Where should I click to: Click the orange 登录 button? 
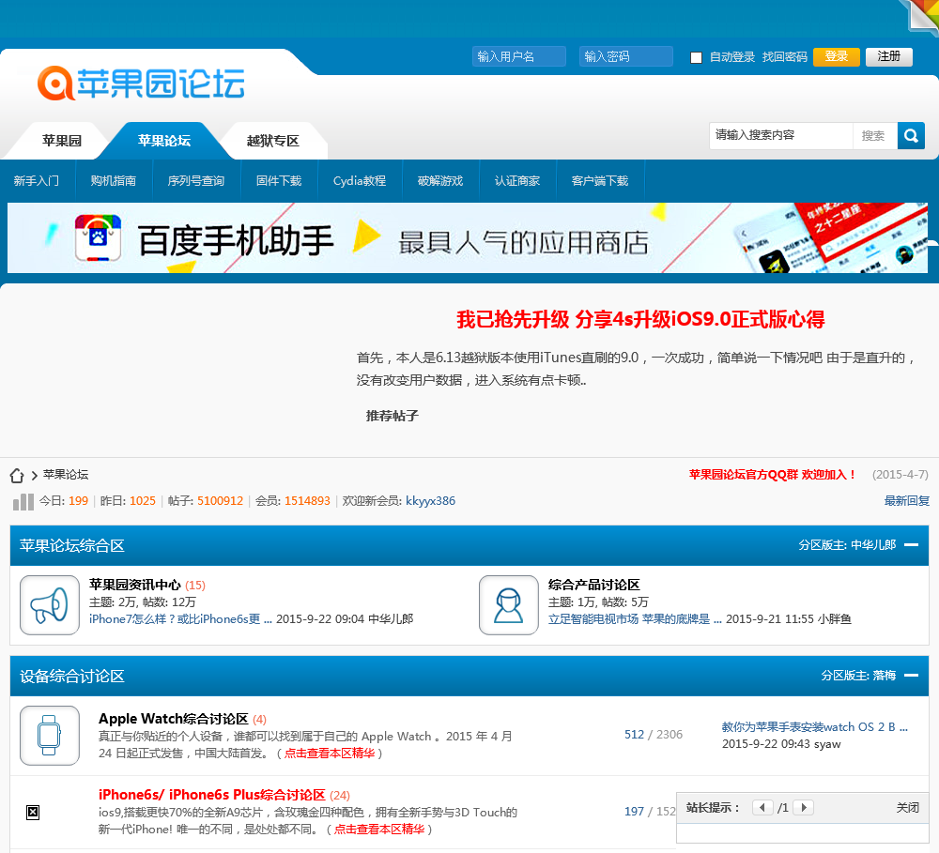click(x=836, y=57)
